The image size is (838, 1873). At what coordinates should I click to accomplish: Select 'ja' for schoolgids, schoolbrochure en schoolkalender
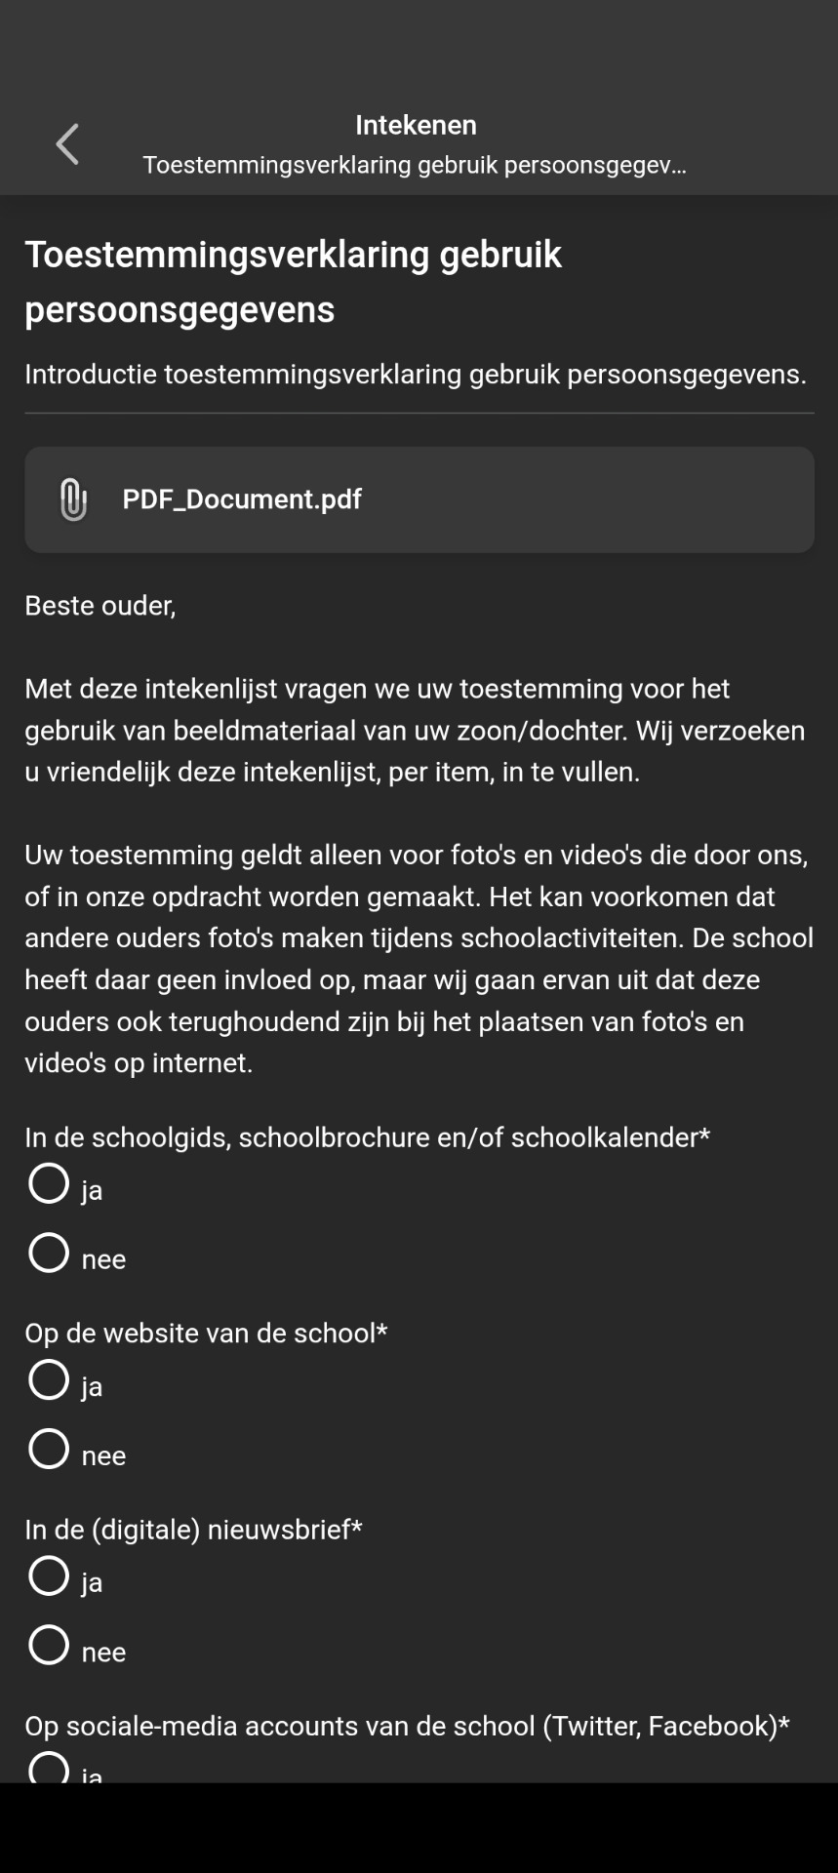pyautogui.click(x=49, y=1183)
